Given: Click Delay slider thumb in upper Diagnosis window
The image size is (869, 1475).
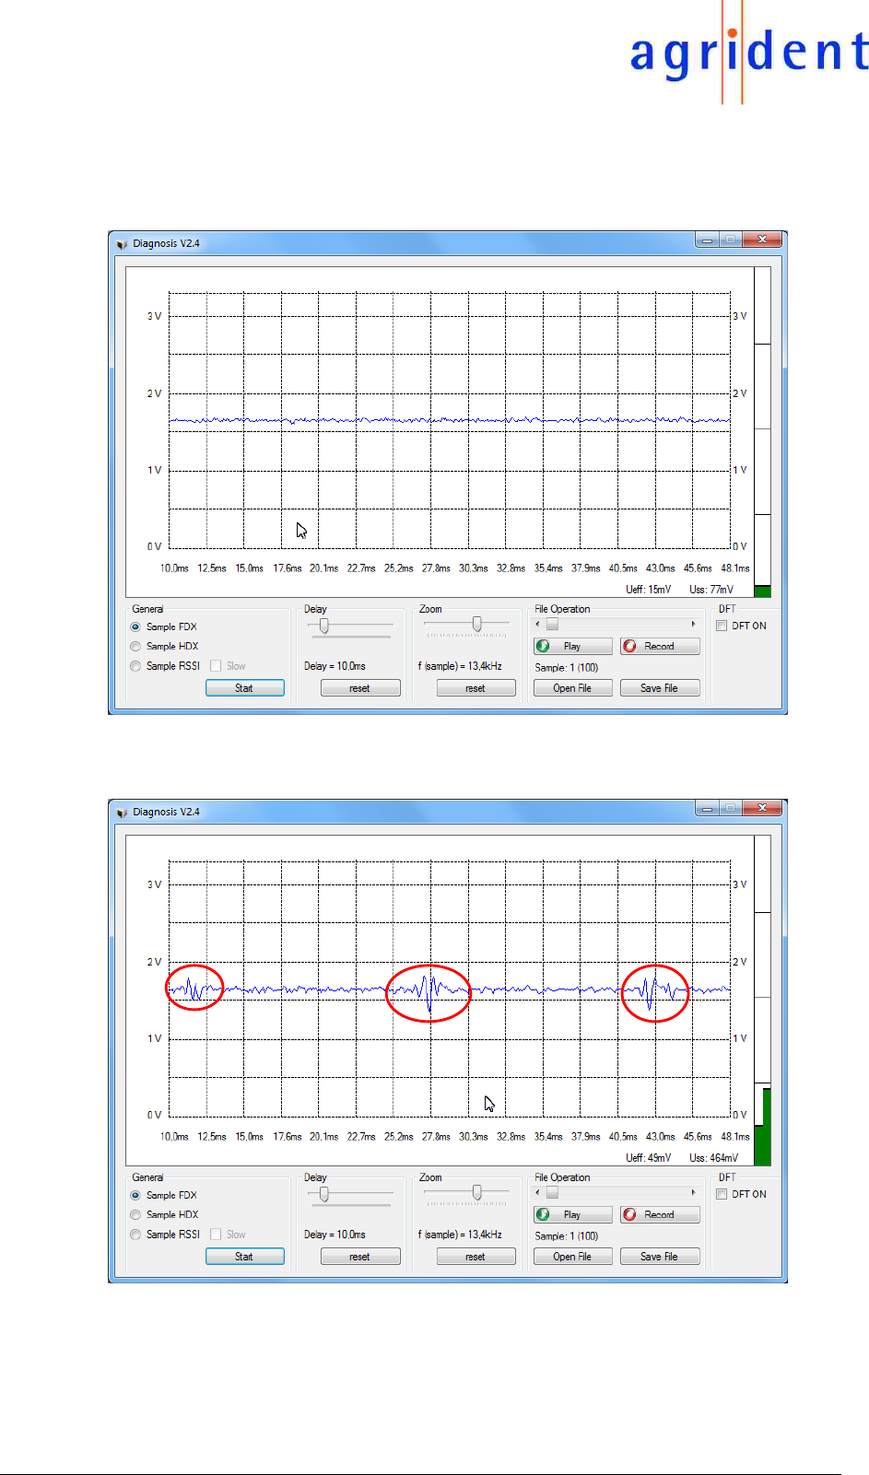Looking at the screenshot, I should click(x=324, y=626).
